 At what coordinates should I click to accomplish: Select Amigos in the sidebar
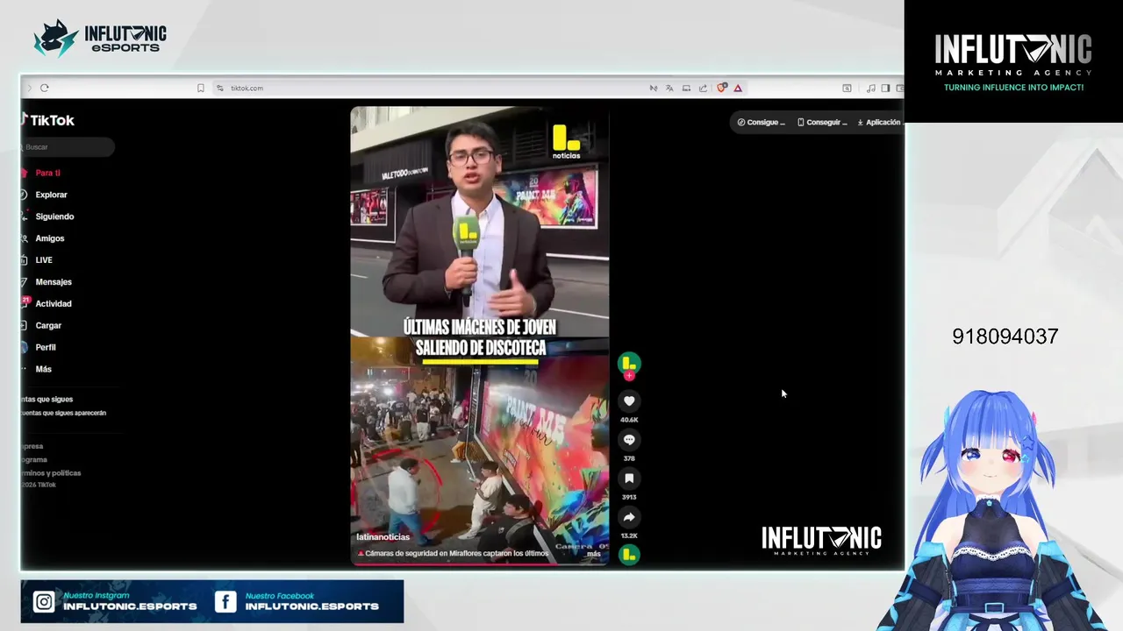click(x=49, y=238)
